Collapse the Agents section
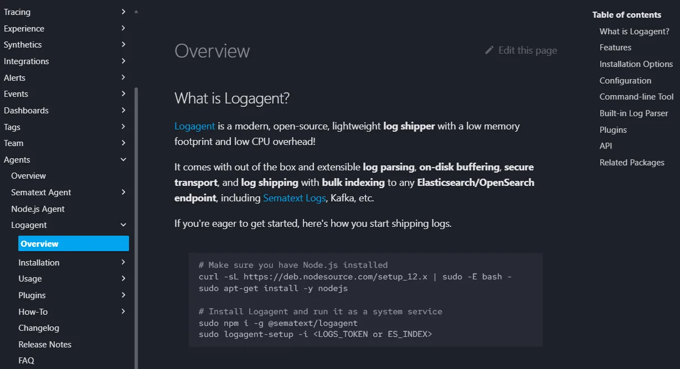 123,159
